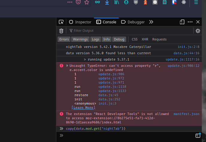Open source link update.js:1117:16

[x=183, y=59]
